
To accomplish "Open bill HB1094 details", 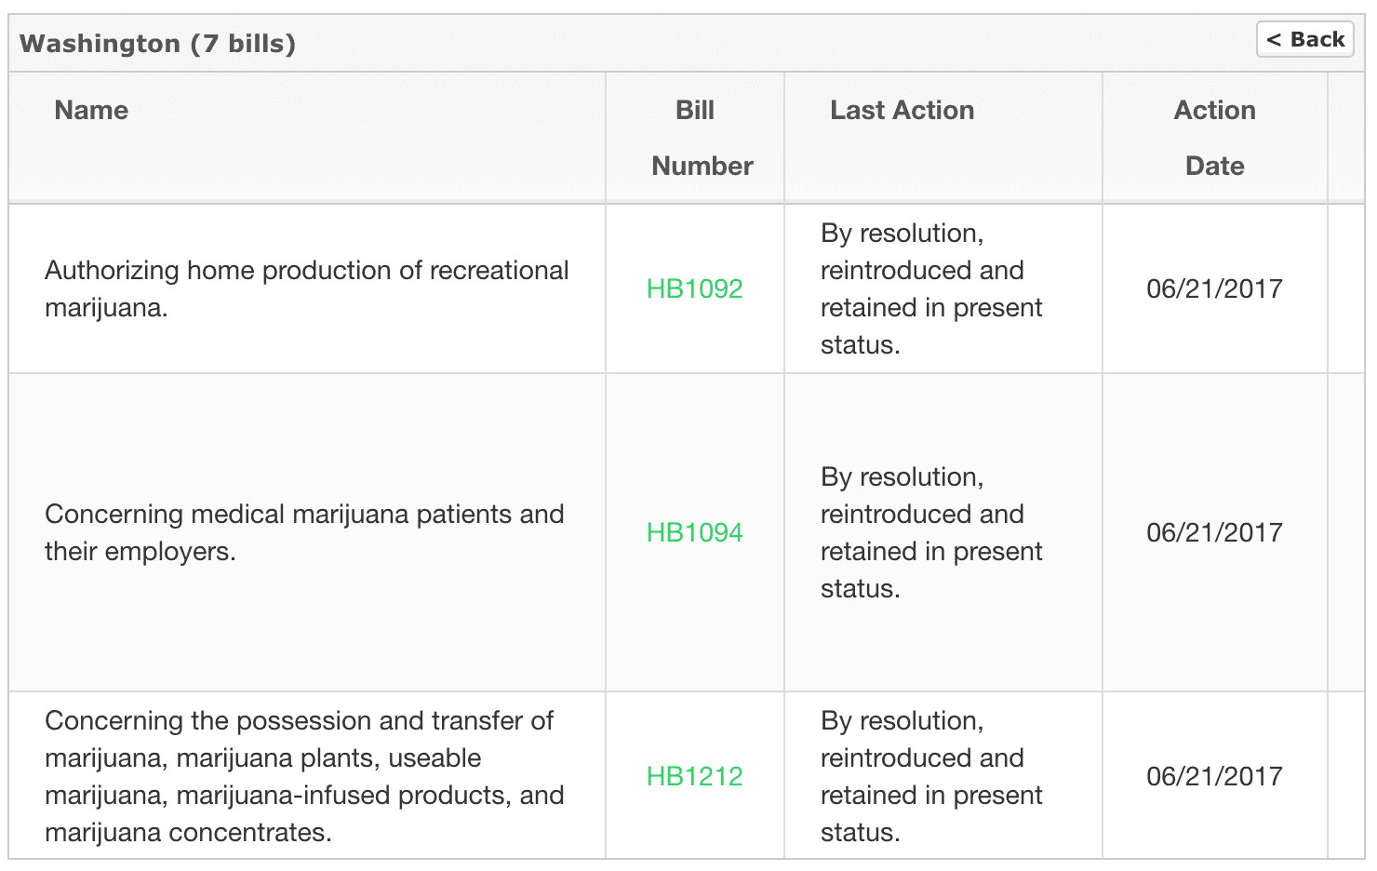I will point(694,532).
